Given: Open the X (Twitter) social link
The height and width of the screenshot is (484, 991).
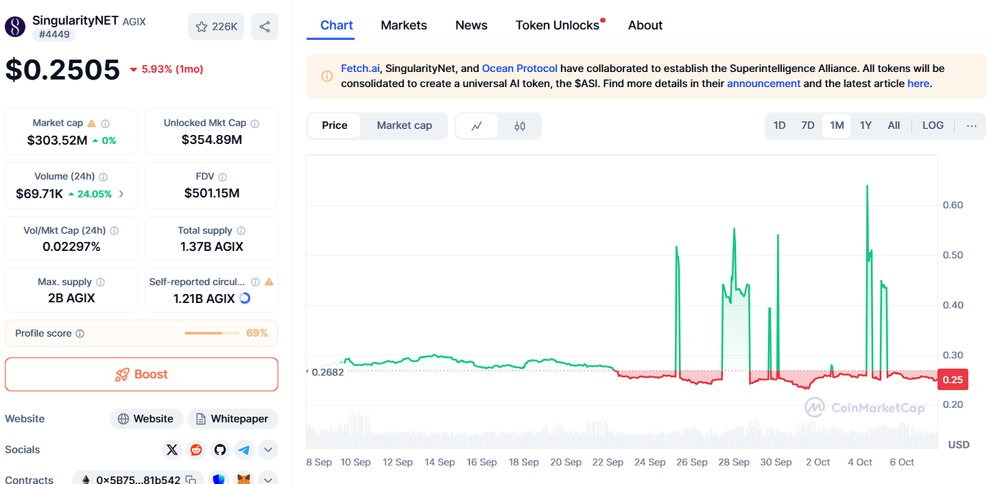Looking at the screenshot, I should (172, 450).
